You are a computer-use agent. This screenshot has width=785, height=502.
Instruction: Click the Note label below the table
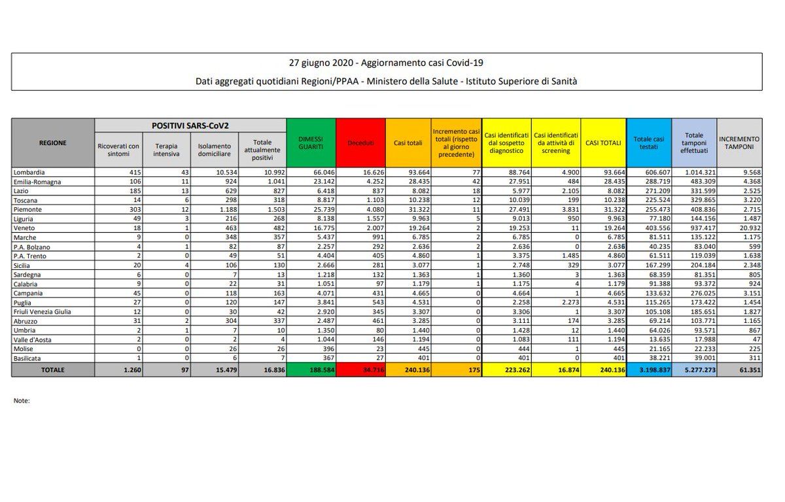tap(22, 401)
